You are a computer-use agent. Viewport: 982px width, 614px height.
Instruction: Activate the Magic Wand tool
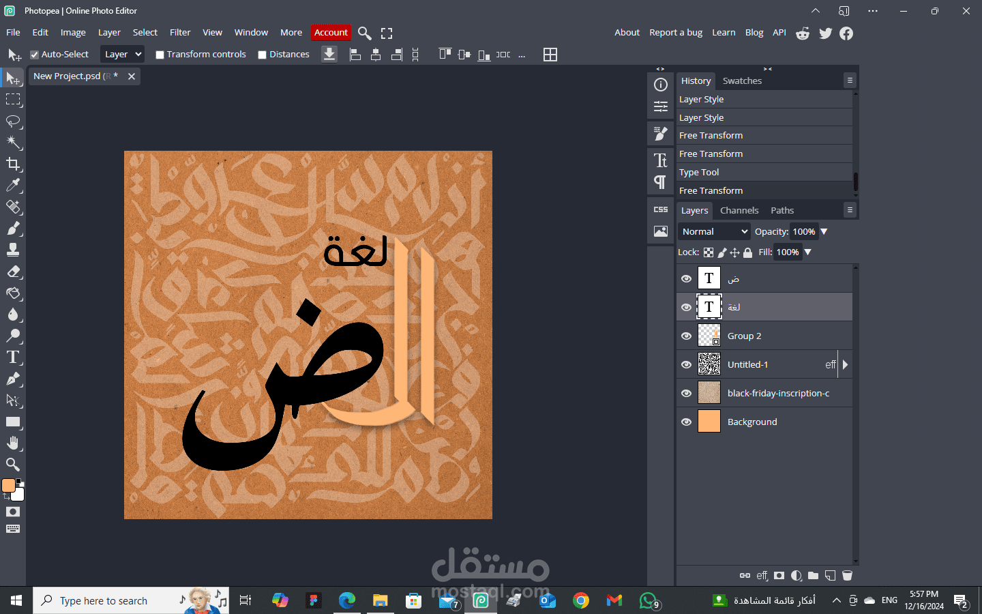[14, 143]
